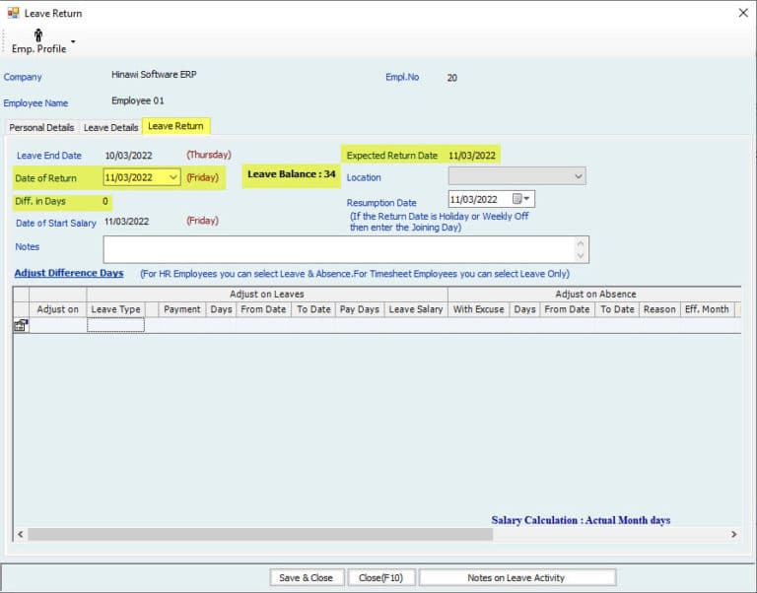Select the Leave Return tab

175,126
